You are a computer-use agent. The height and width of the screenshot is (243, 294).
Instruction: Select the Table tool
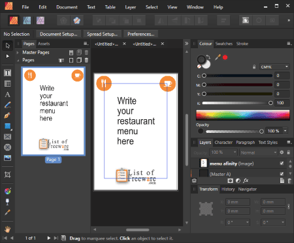point(8,83)
